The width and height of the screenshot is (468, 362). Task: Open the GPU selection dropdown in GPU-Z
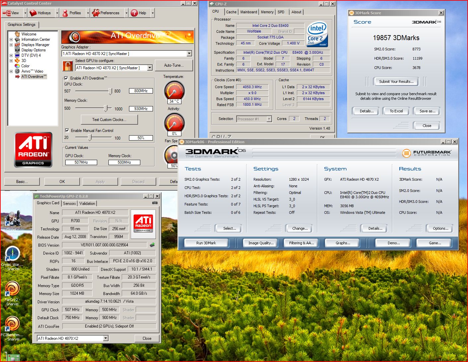pos(106,338)
